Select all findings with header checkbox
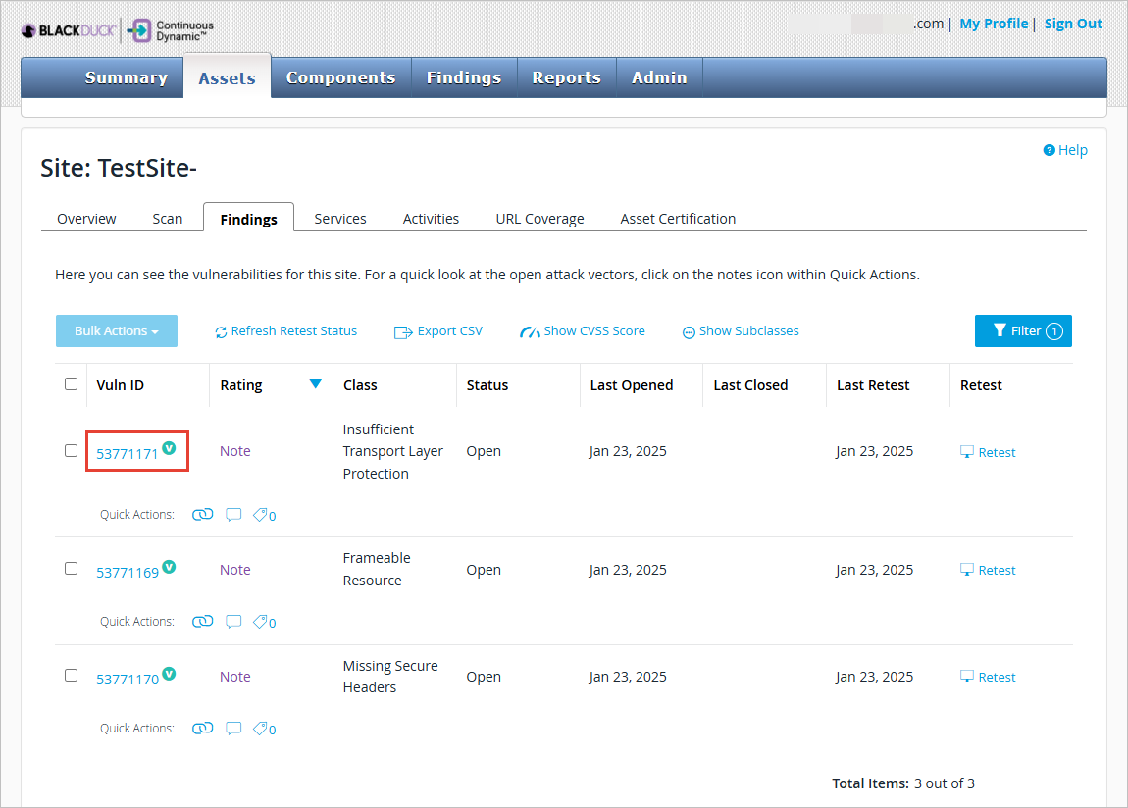This screenshot has height=808, width=1128. pyautogui.click(x=72, y=383)
